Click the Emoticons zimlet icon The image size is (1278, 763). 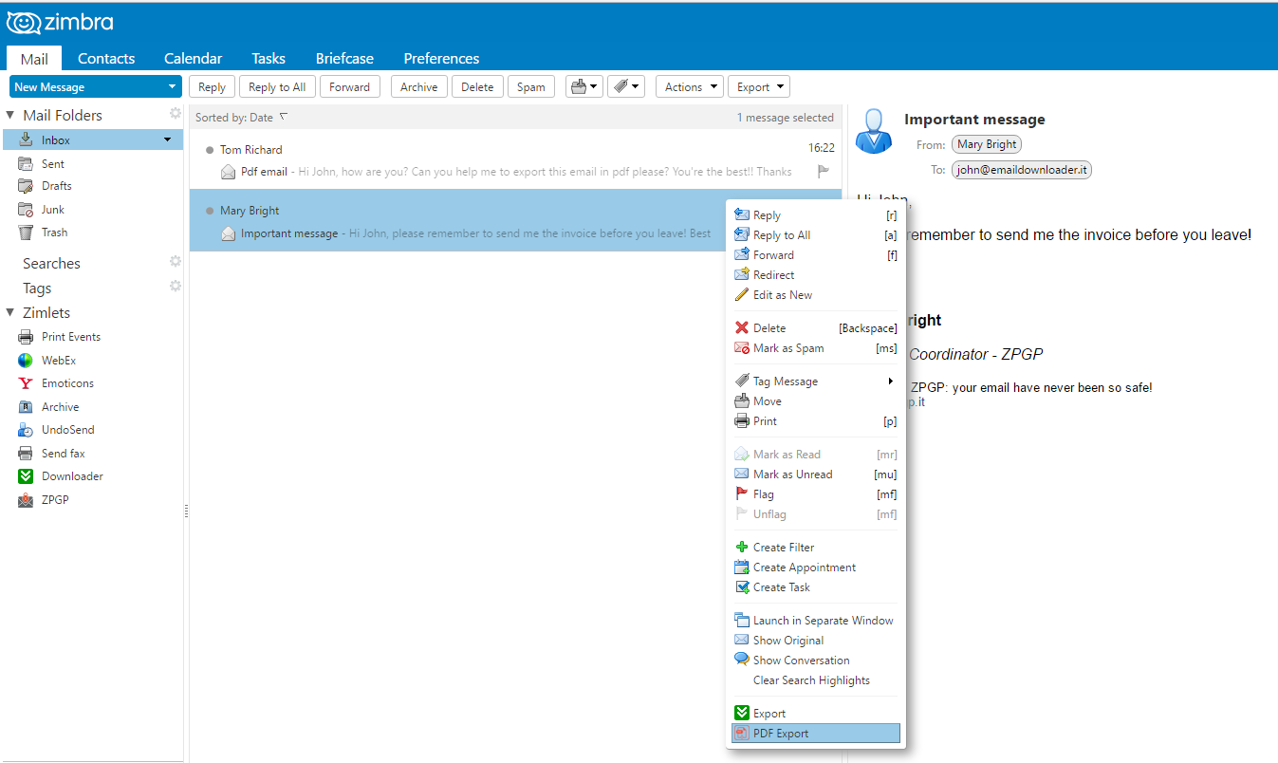(26, 383)
